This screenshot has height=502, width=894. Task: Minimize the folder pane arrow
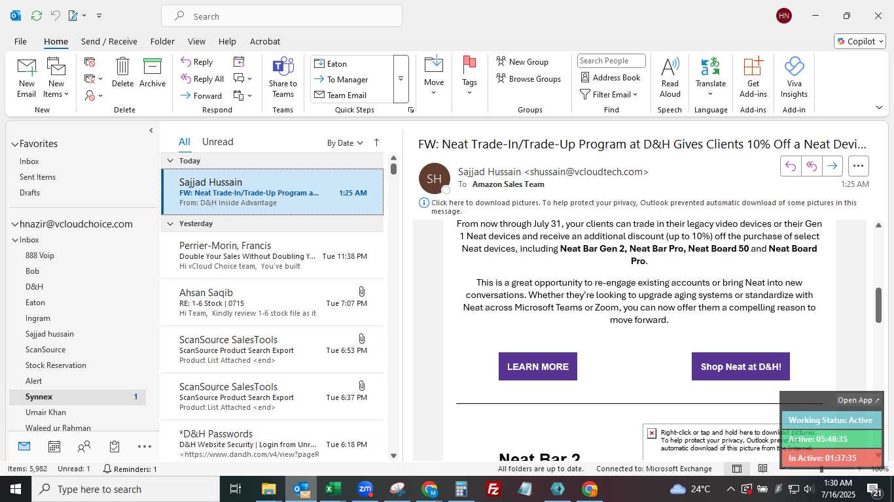click(151, 131)
